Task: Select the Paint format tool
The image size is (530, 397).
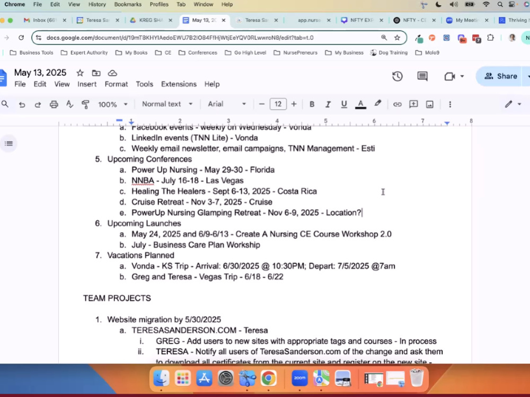Action: (85, 105)
